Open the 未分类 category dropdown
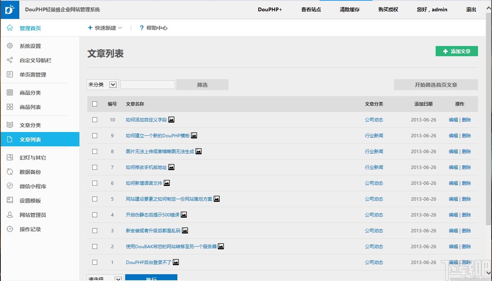 pos(103,84)
